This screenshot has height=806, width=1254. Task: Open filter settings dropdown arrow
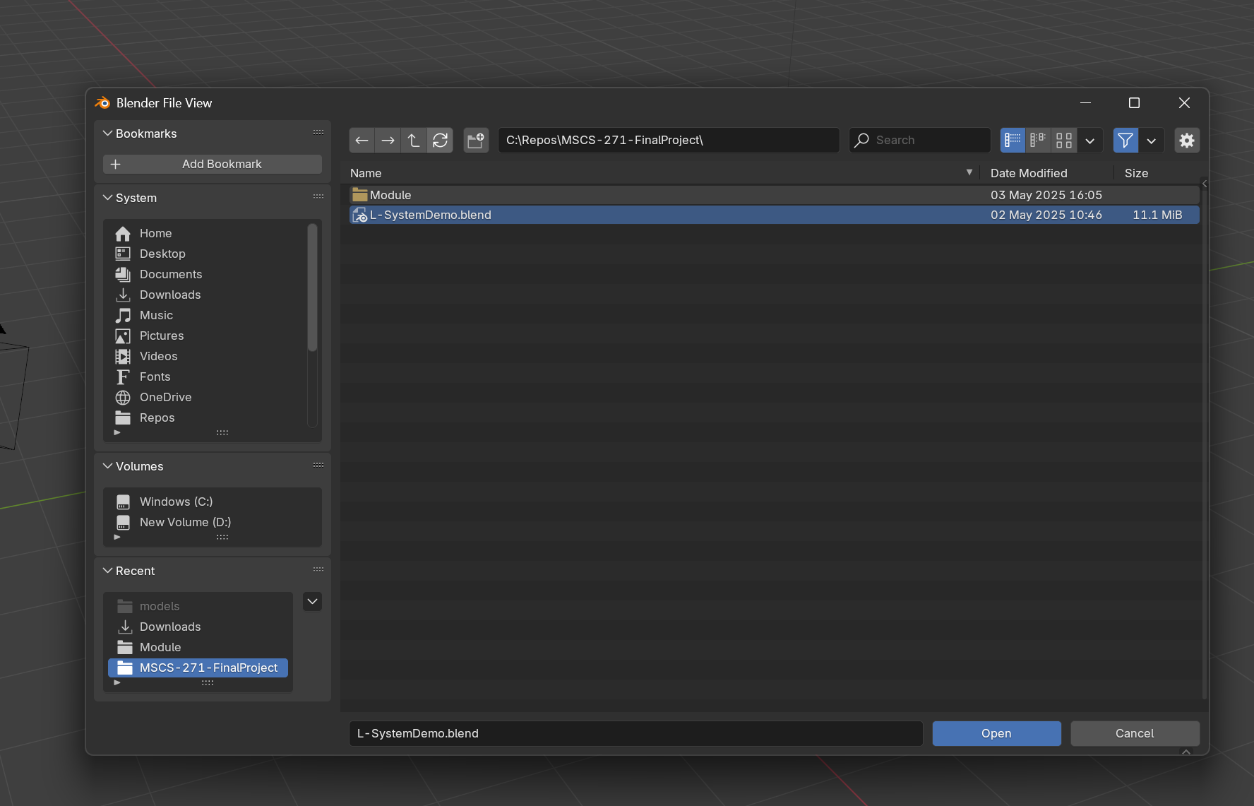(1152, 141)
